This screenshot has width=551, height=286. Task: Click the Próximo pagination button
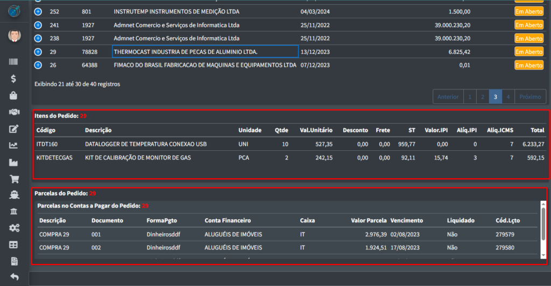coord(531,97)
